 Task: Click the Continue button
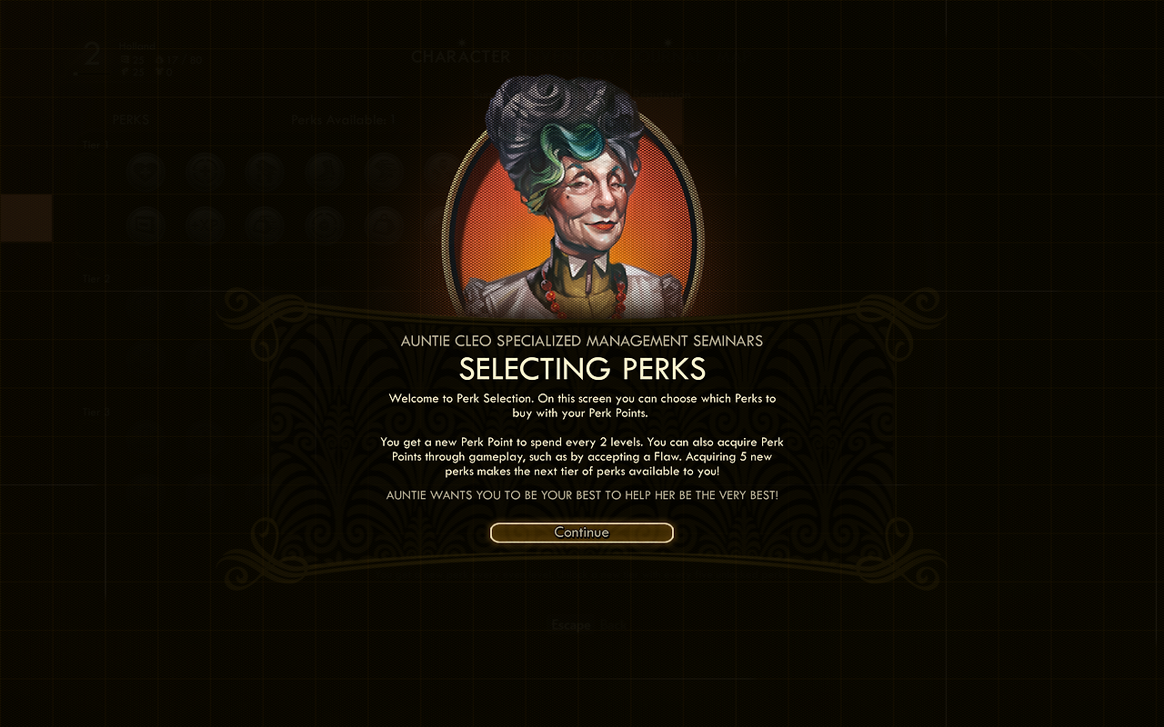click(582, 533)
